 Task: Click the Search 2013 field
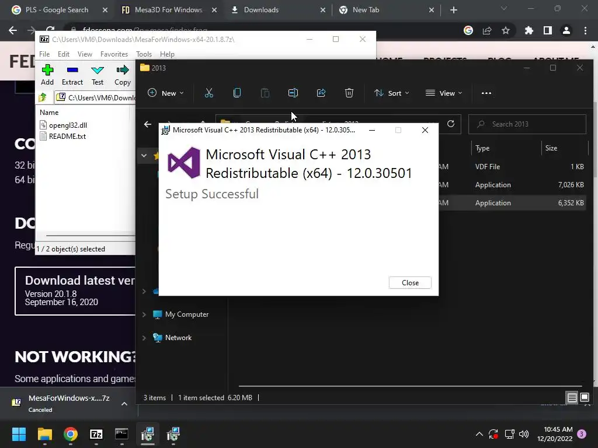tap(527, 124)
